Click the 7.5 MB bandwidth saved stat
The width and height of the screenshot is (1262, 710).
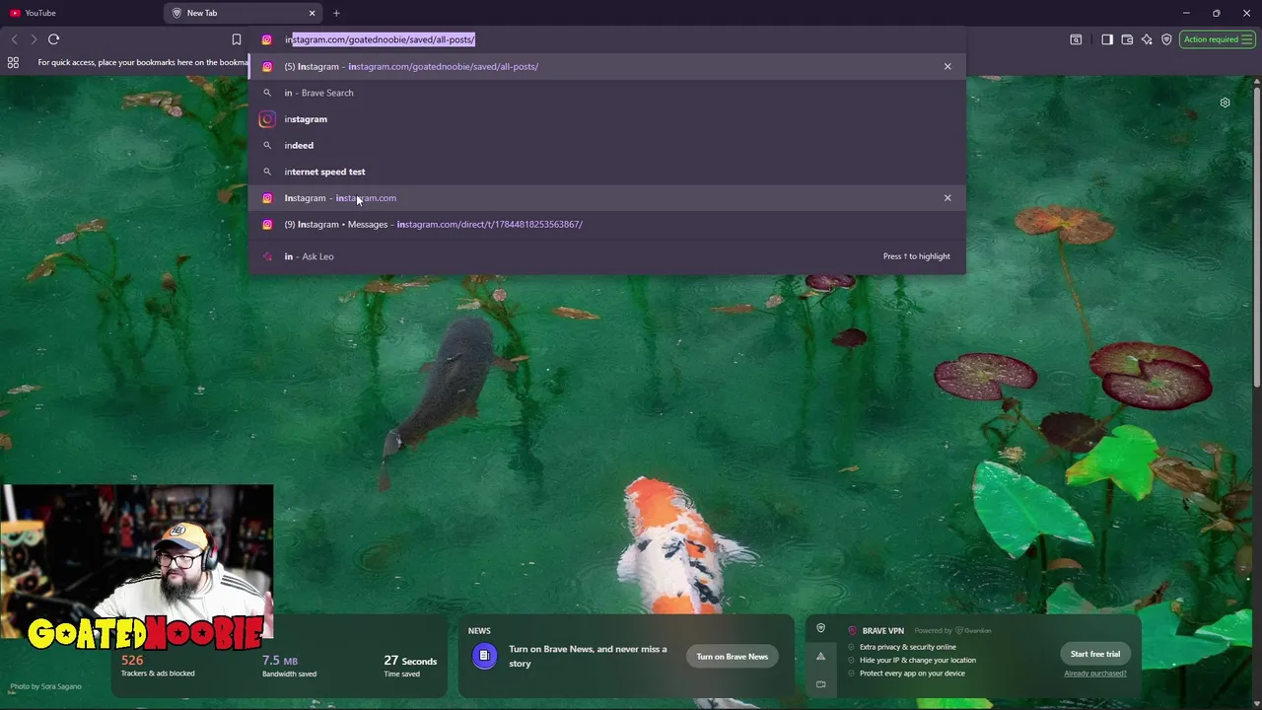coord(289,666)
